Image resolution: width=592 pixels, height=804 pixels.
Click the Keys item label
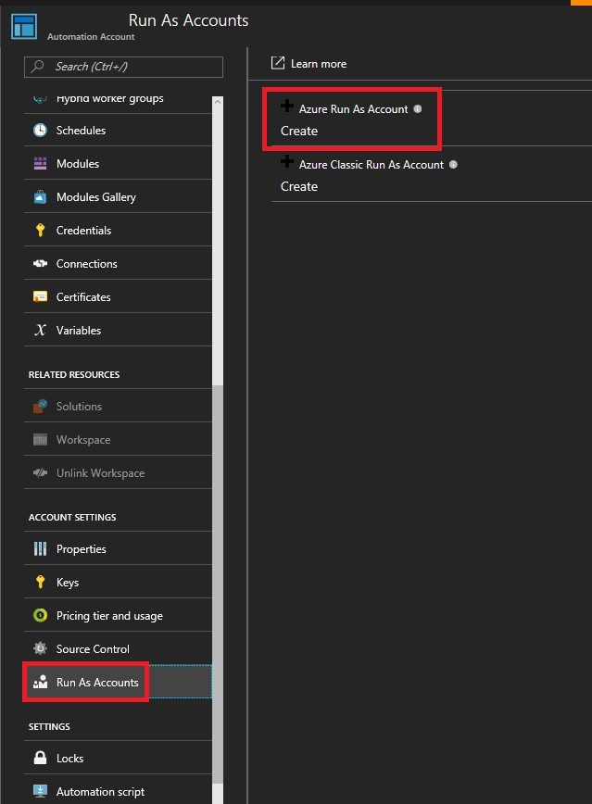[68, 583]
